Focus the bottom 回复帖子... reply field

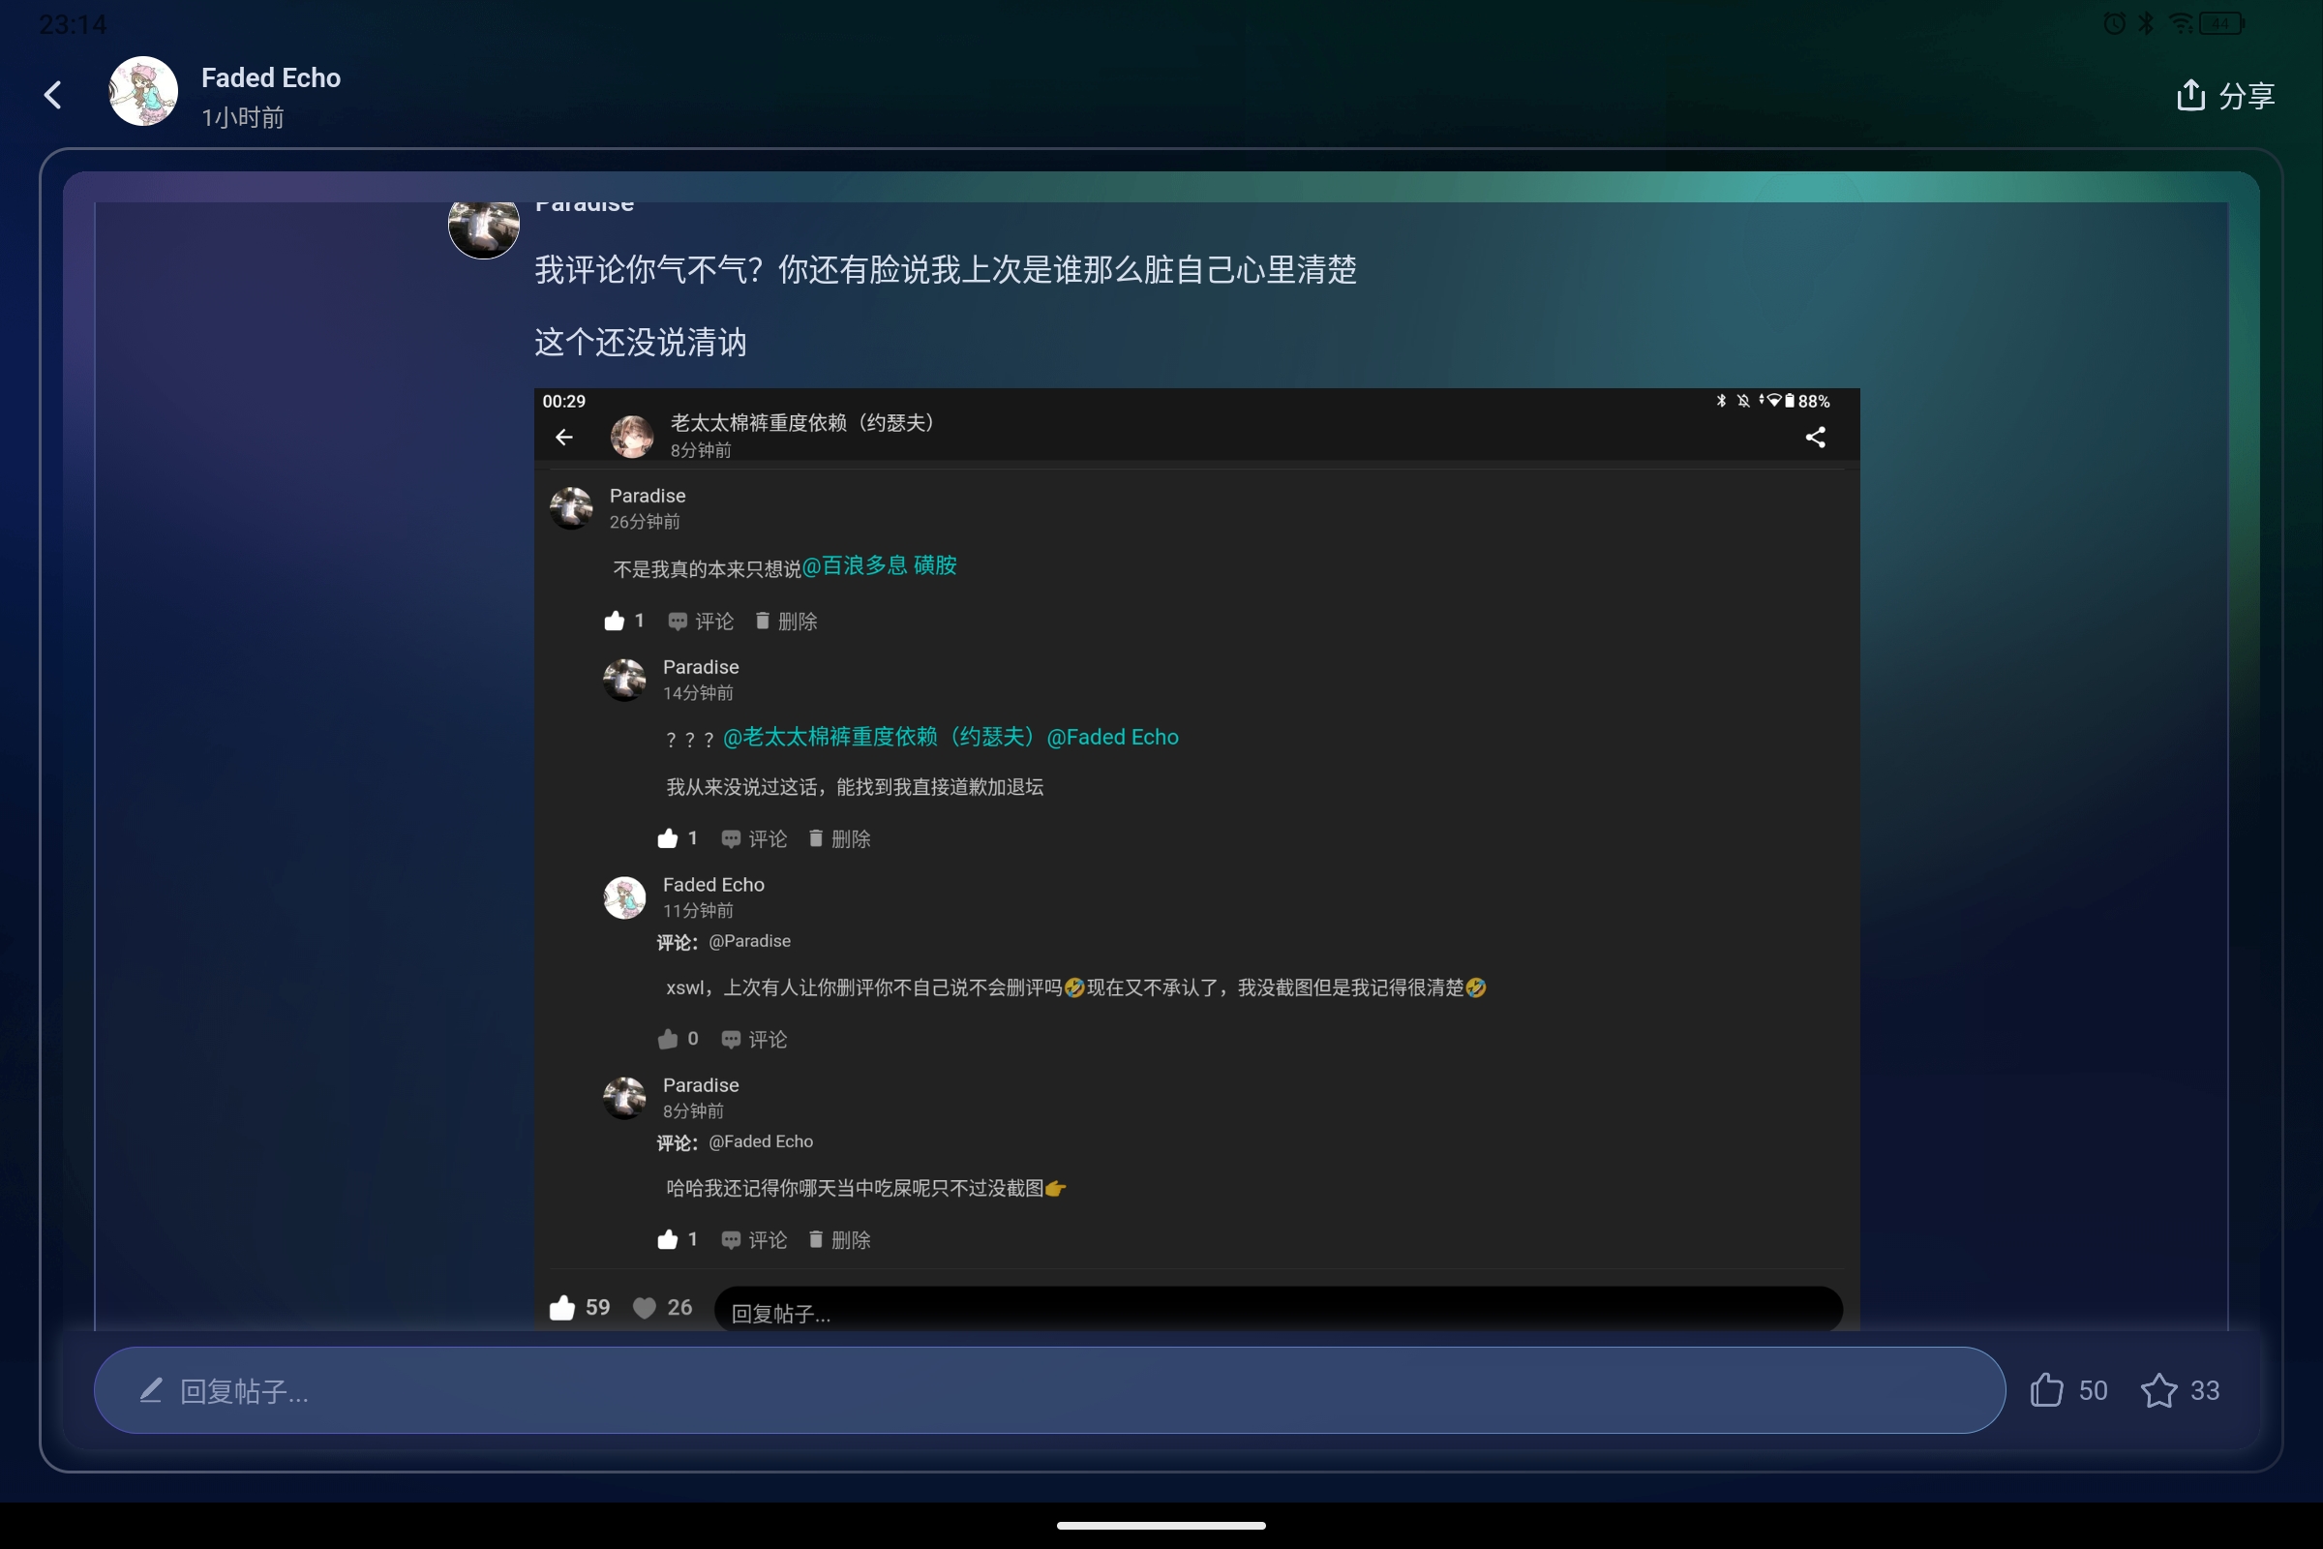point(1049,1390)
